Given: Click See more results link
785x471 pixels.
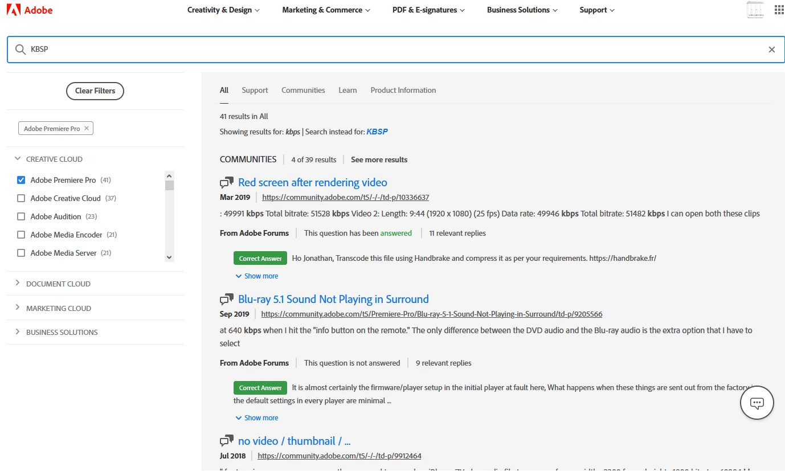Looking at the screenshot, I should click(x=379, y=159).
